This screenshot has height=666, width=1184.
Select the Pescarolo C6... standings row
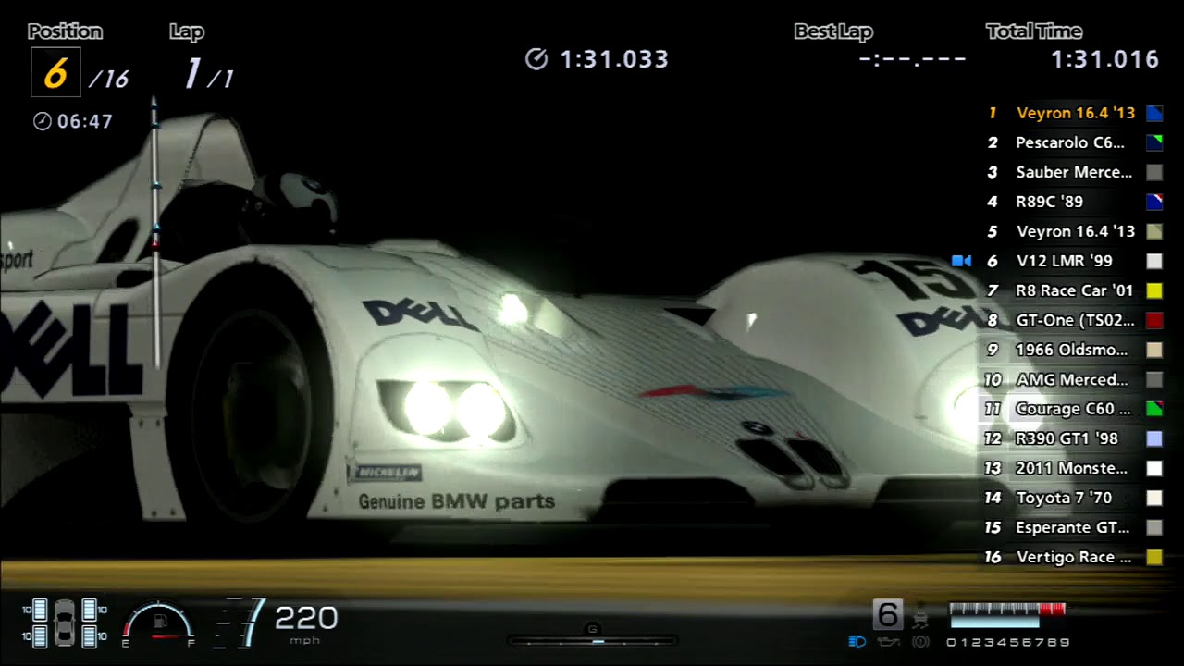(1073, 142)
